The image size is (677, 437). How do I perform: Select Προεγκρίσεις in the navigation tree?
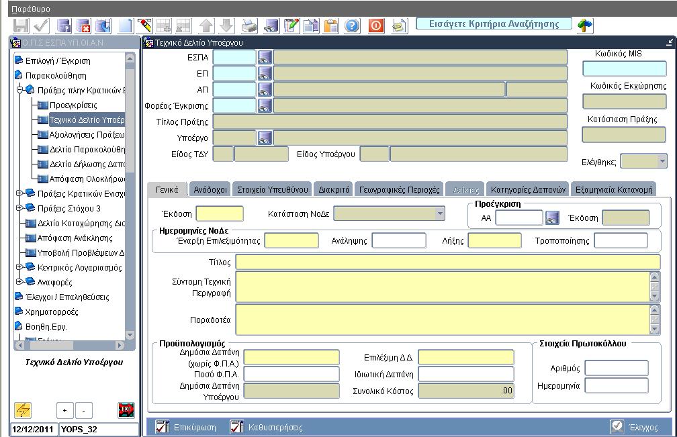click(73, 105)
